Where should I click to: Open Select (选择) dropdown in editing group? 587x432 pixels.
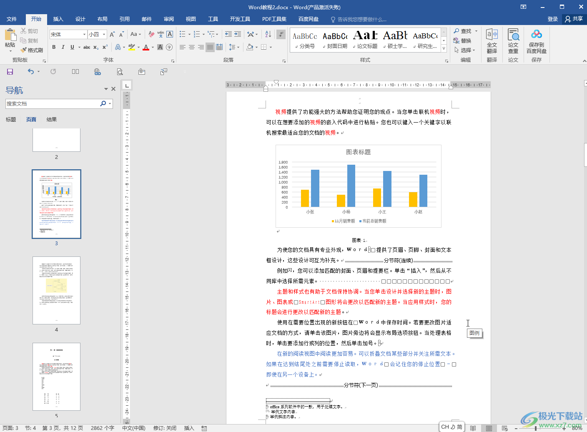[x=465, y=50]
